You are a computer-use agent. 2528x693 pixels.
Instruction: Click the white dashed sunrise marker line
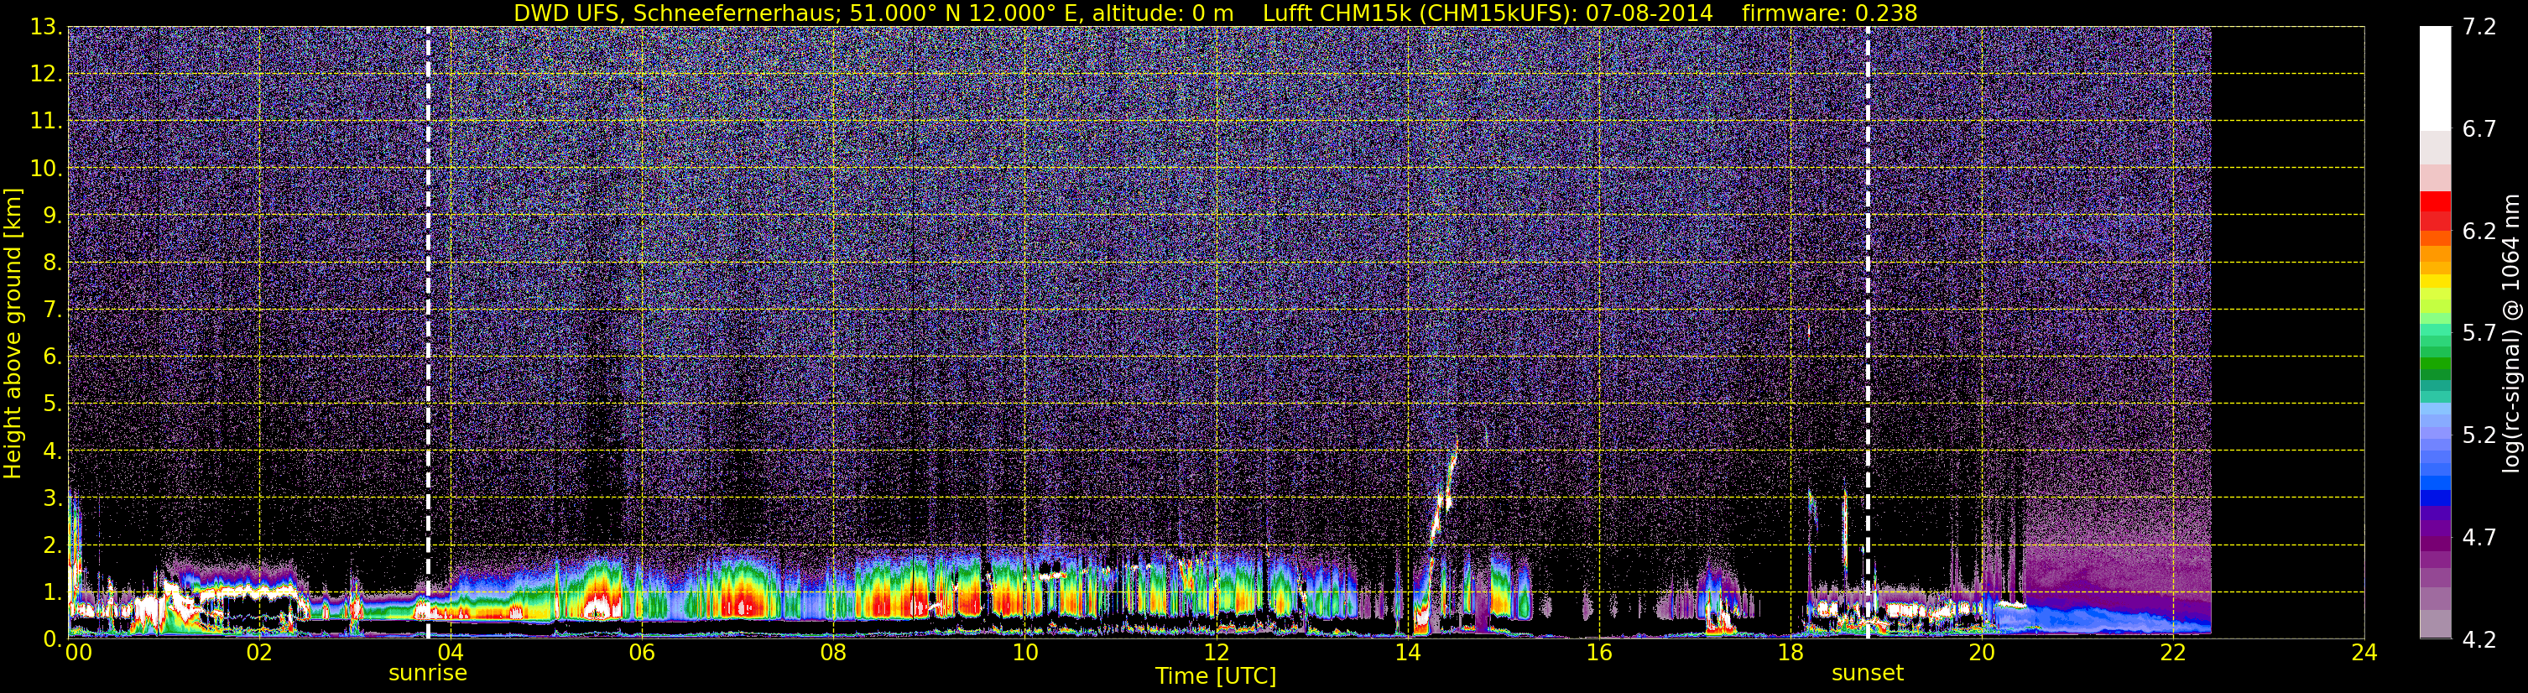[x=428, y=331]
